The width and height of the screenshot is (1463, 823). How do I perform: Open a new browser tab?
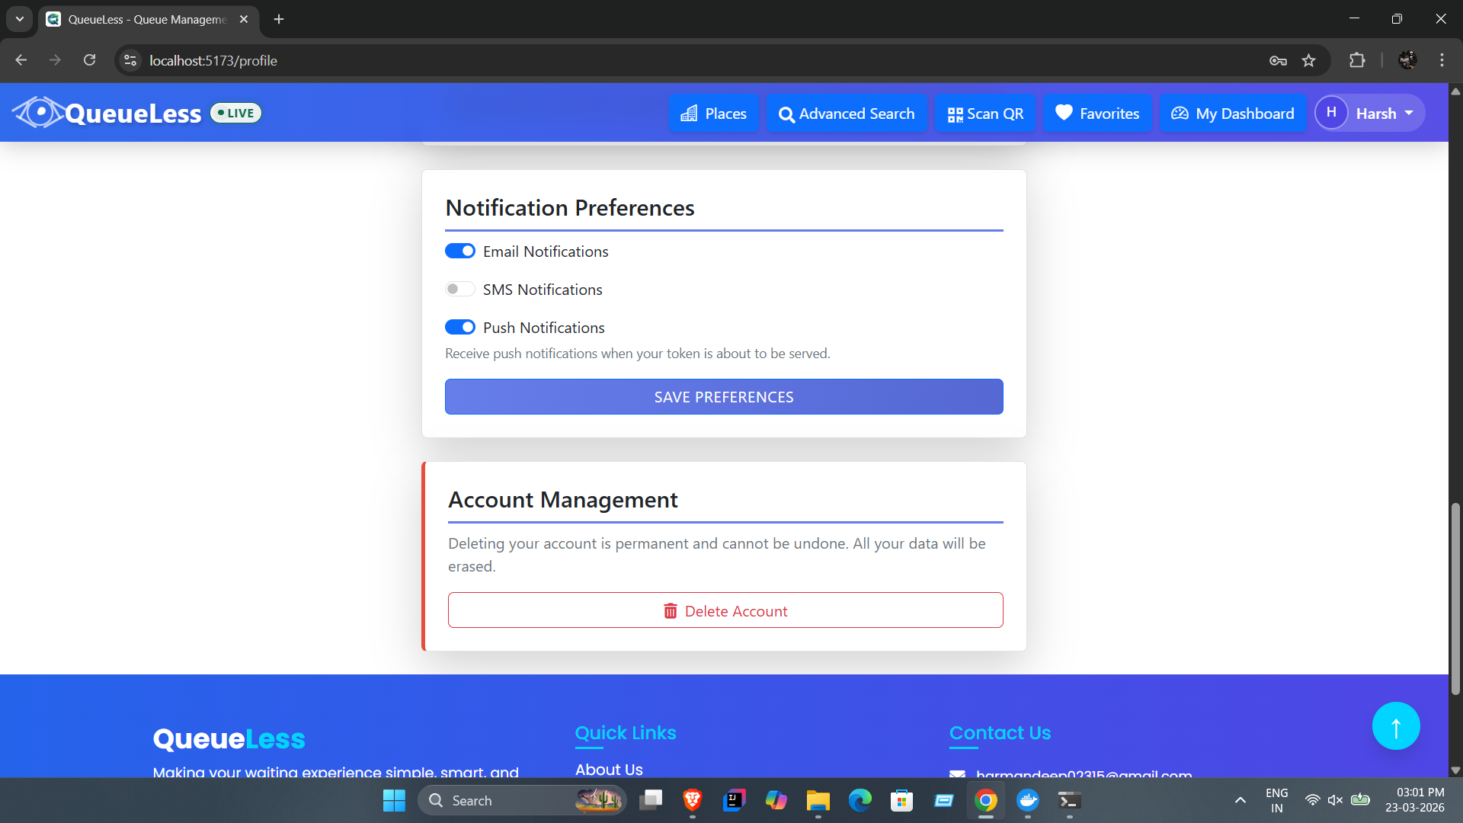click(x=279, y=19)
